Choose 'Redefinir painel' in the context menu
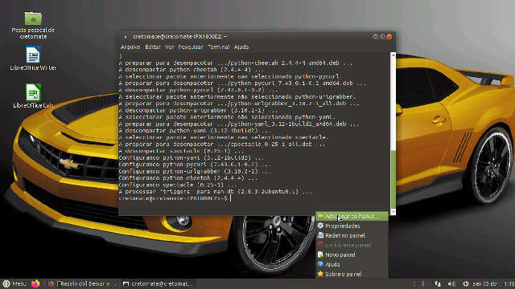 [x=352, y=235]
